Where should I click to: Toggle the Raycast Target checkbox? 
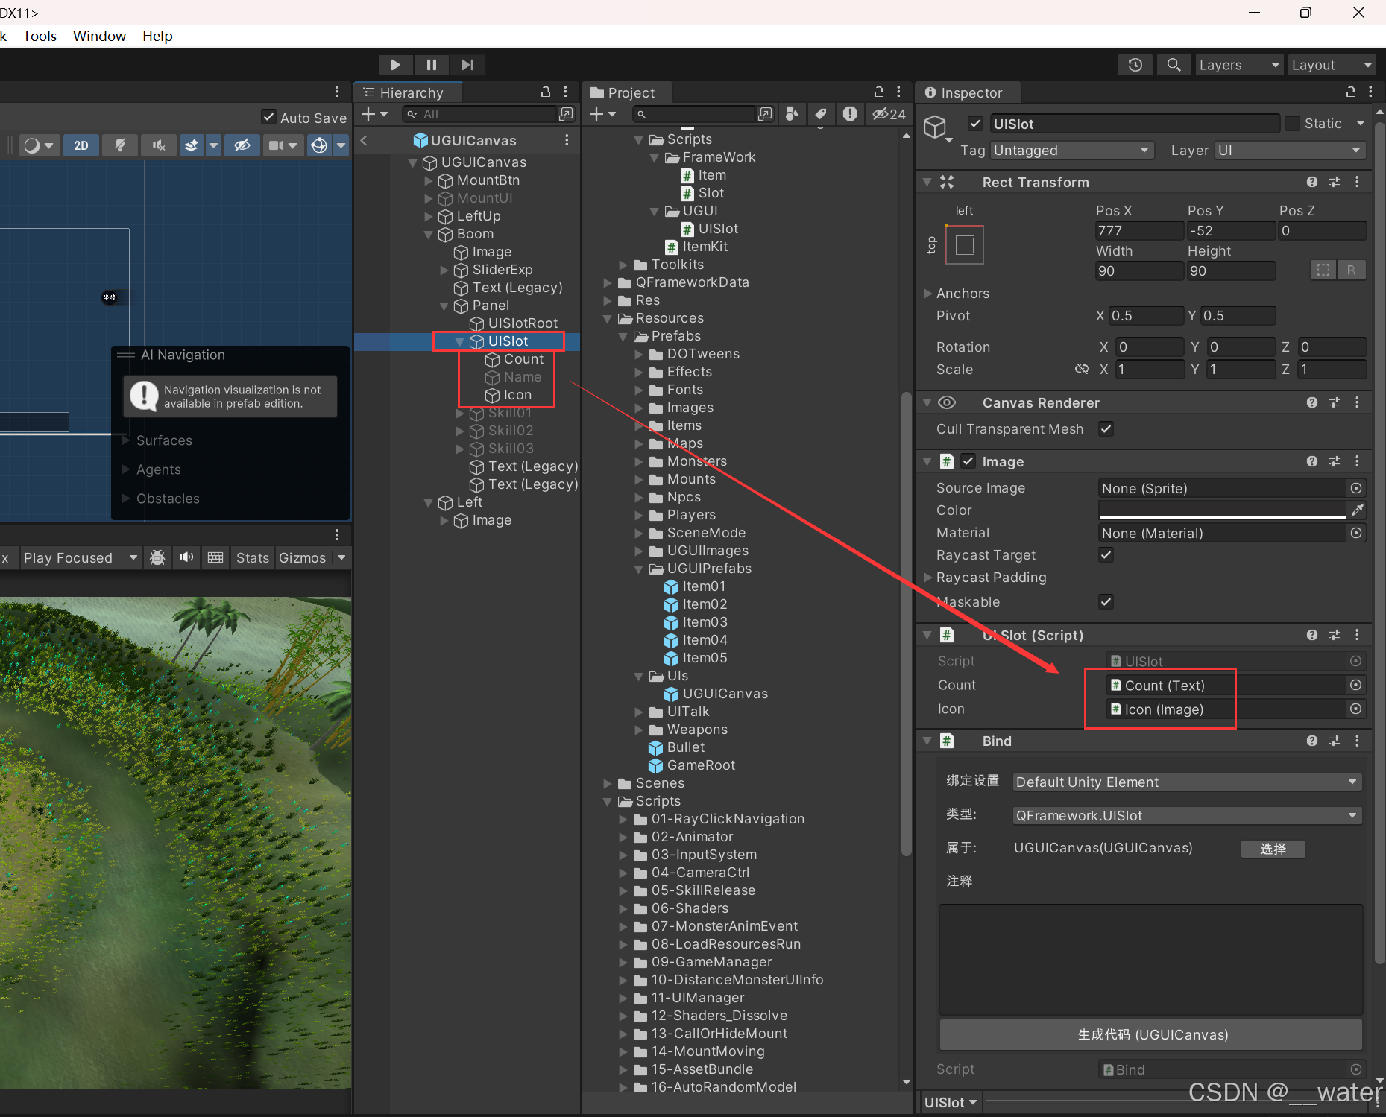coord(1106,554)
